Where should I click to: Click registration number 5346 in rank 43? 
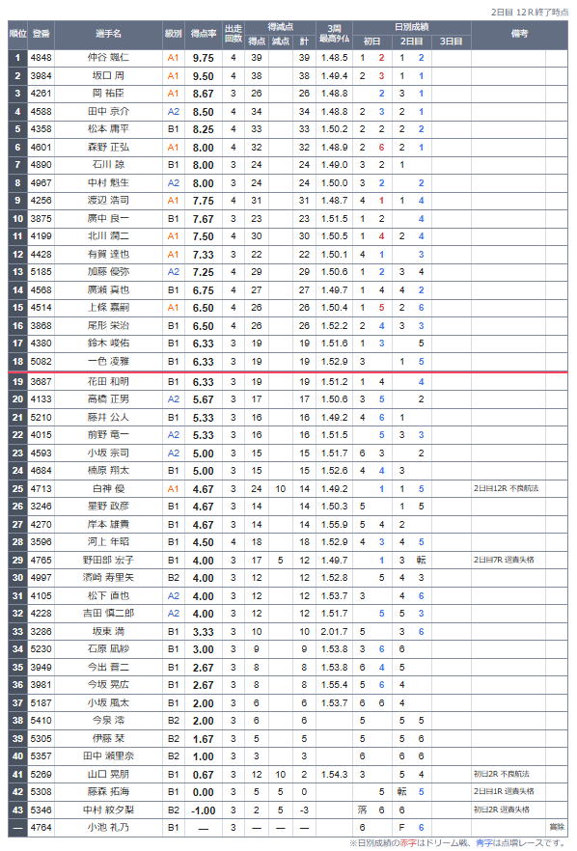41,810
